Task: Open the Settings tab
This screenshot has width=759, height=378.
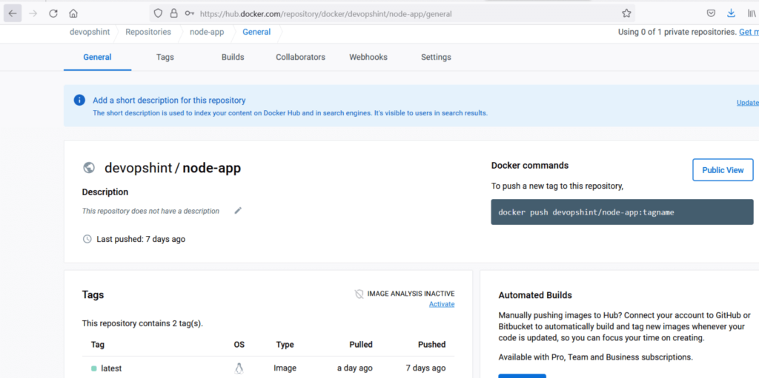Action: click(x=436, y=57)
